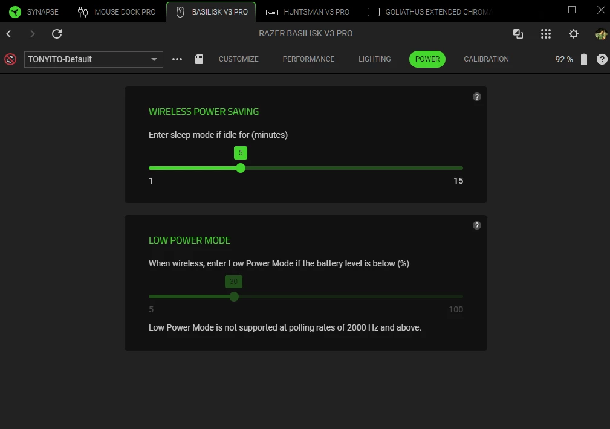Click the red linked-games disabled icon

(10, 59)
